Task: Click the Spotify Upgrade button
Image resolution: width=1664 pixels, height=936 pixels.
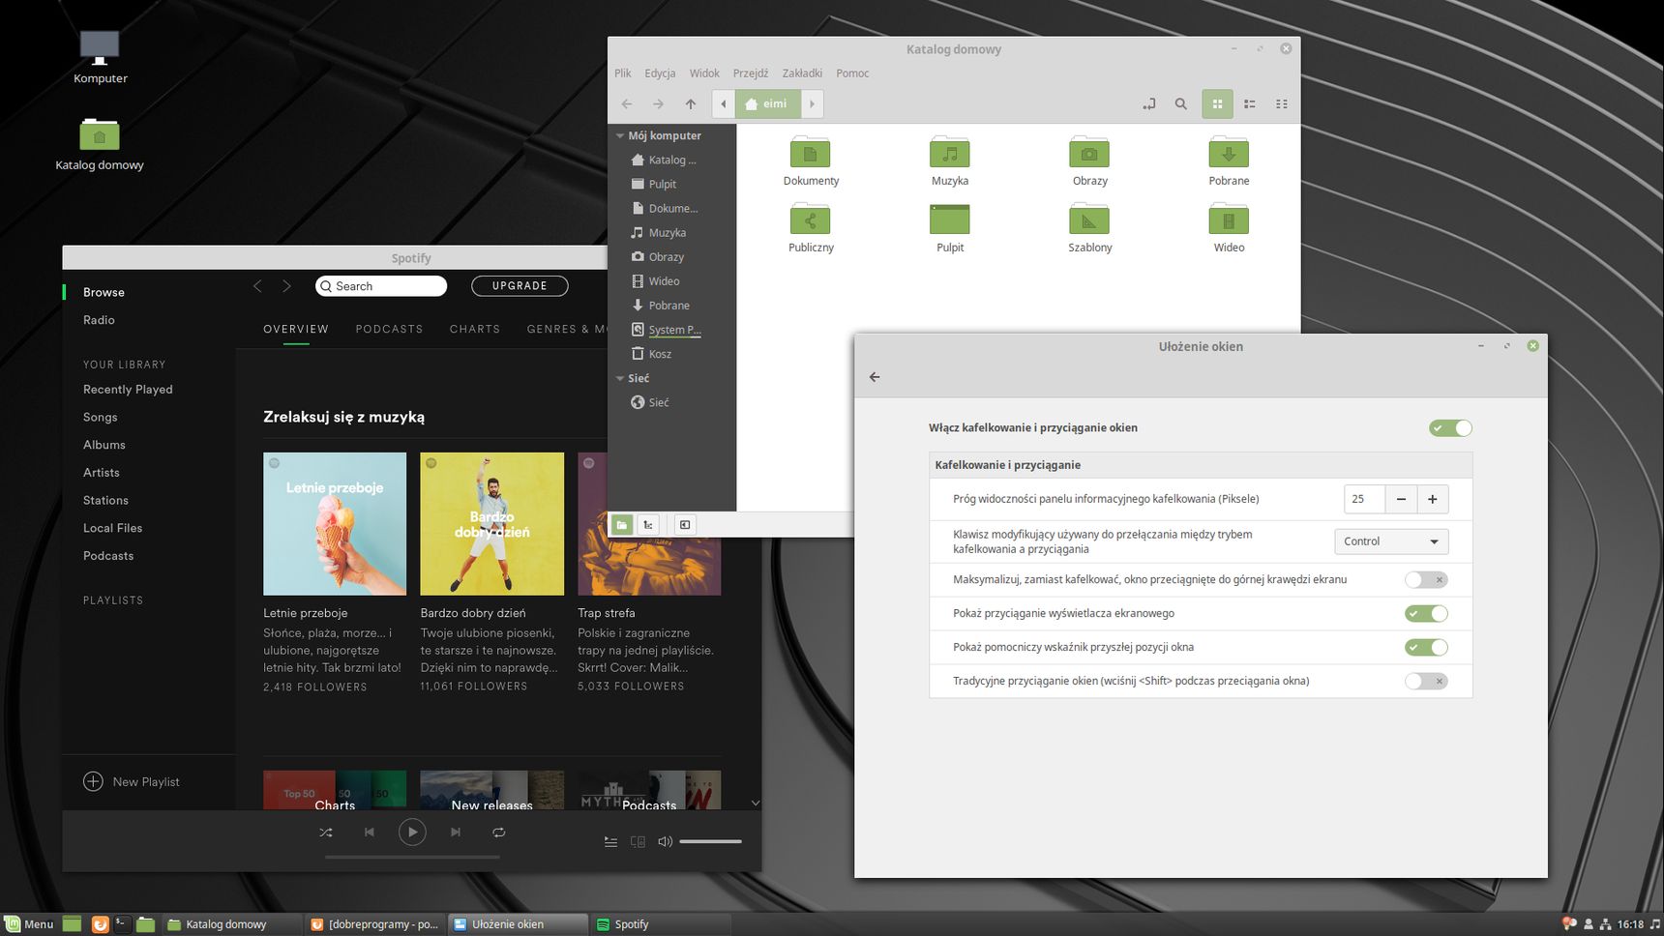Action: pyautogui.click(x=520, y=286)
